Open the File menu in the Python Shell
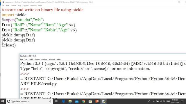This screenshot has height=104, width=186. point(22,59)
